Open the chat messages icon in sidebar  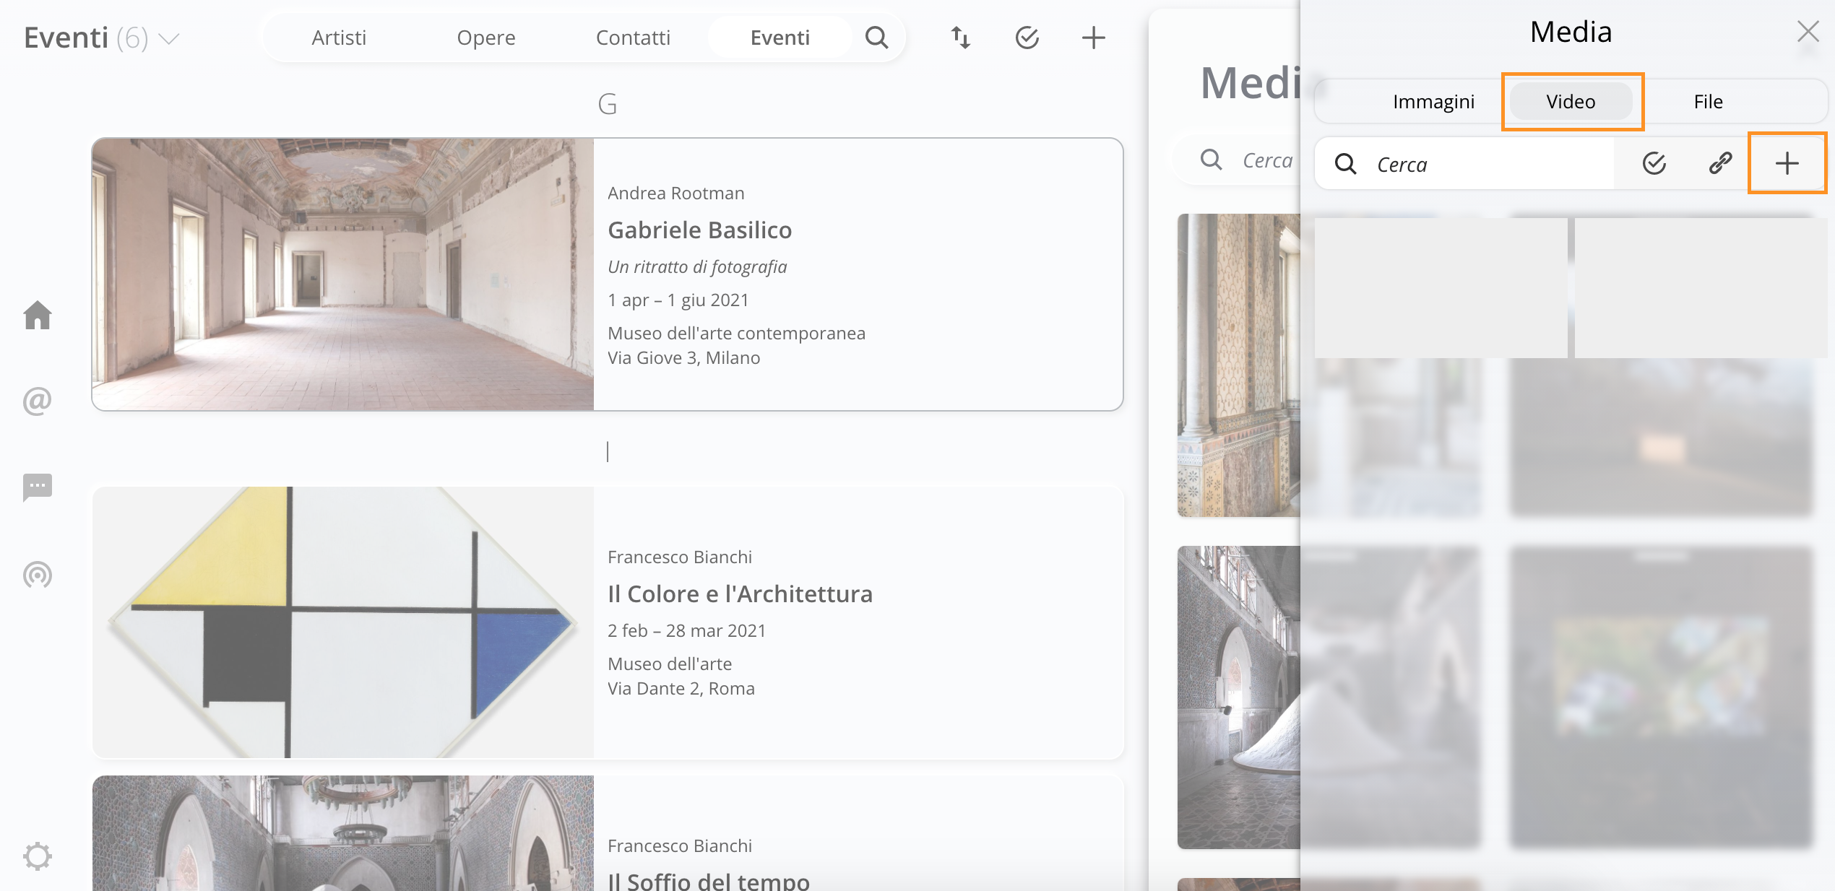click(38, 487)
